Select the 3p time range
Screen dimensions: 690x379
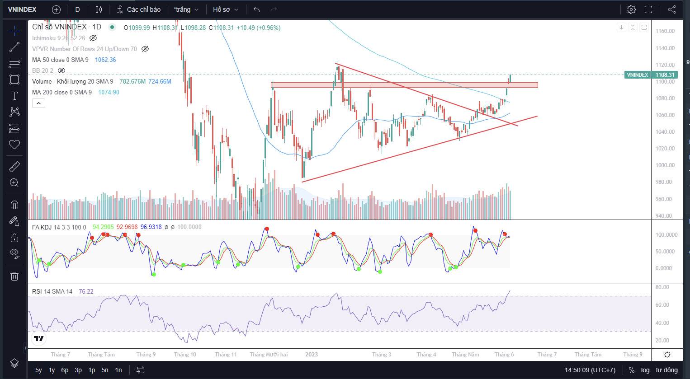pos(78,370)
